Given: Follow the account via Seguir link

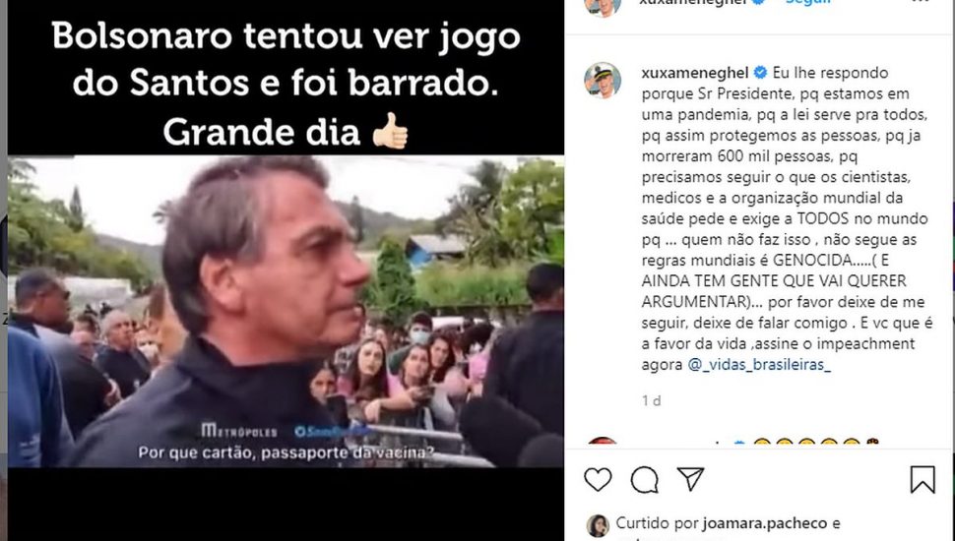Looking at the screenshot, I should 807,2.
